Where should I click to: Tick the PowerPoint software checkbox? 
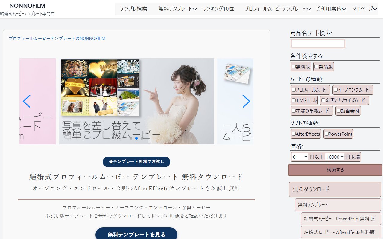[x=327, y=134]
